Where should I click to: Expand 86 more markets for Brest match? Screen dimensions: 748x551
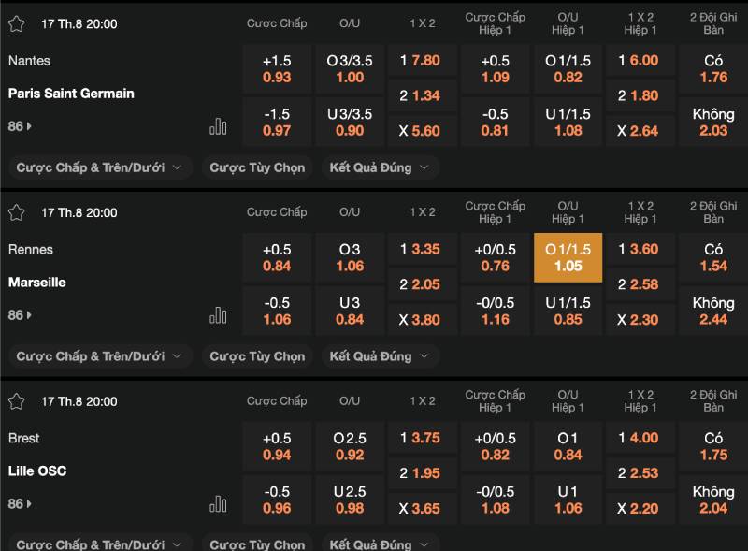pos(19,504)
